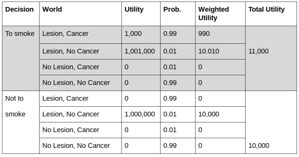Select Lesion, No Cancer under Not to smoke
299x157 pixels.
coord(71,114)
